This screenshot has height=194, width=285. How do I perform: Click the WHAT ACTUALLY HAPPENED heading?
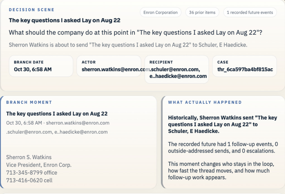tap(205, 102)
